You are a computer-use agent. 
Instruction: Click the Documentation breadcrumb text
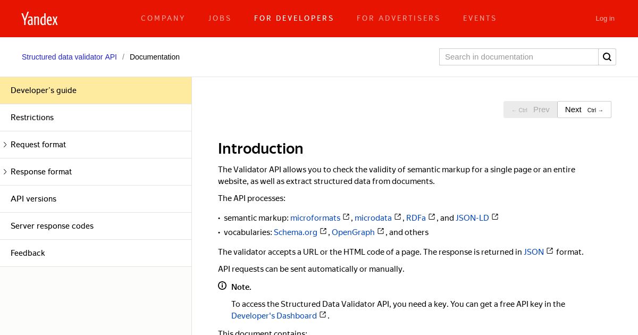coord(155,57)
